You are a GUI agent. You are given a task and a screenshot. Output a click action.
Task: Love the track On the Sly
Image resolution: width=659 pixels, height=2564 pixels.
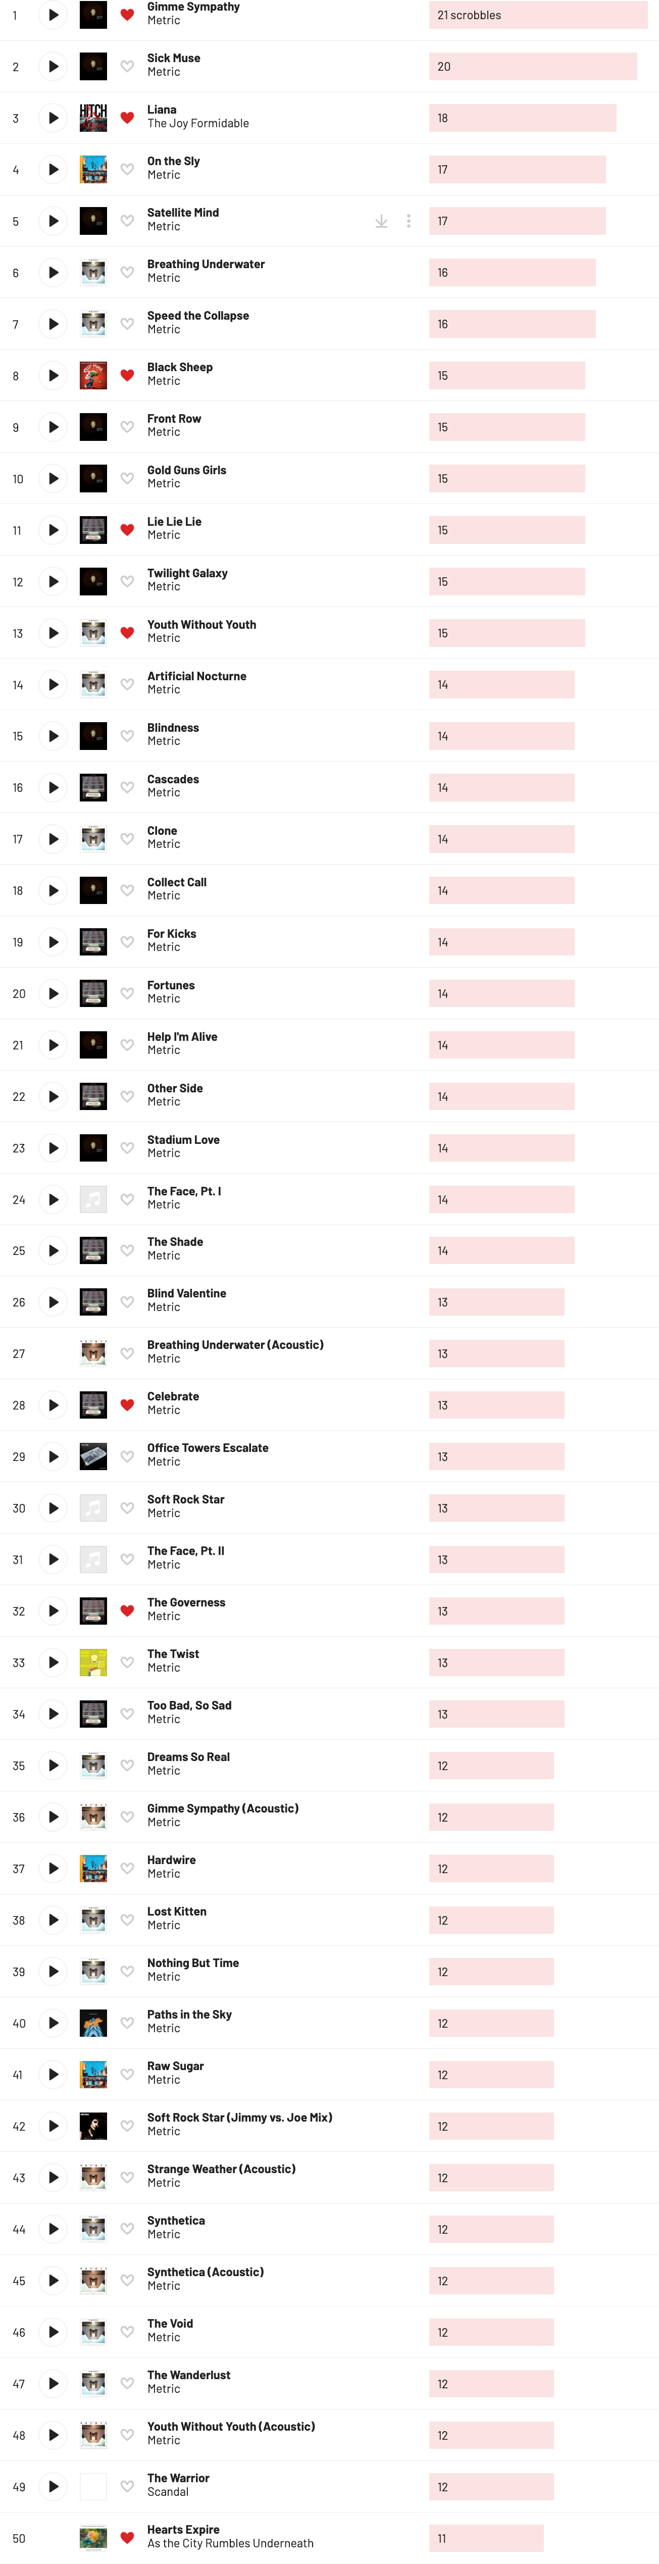coord(127,169)
